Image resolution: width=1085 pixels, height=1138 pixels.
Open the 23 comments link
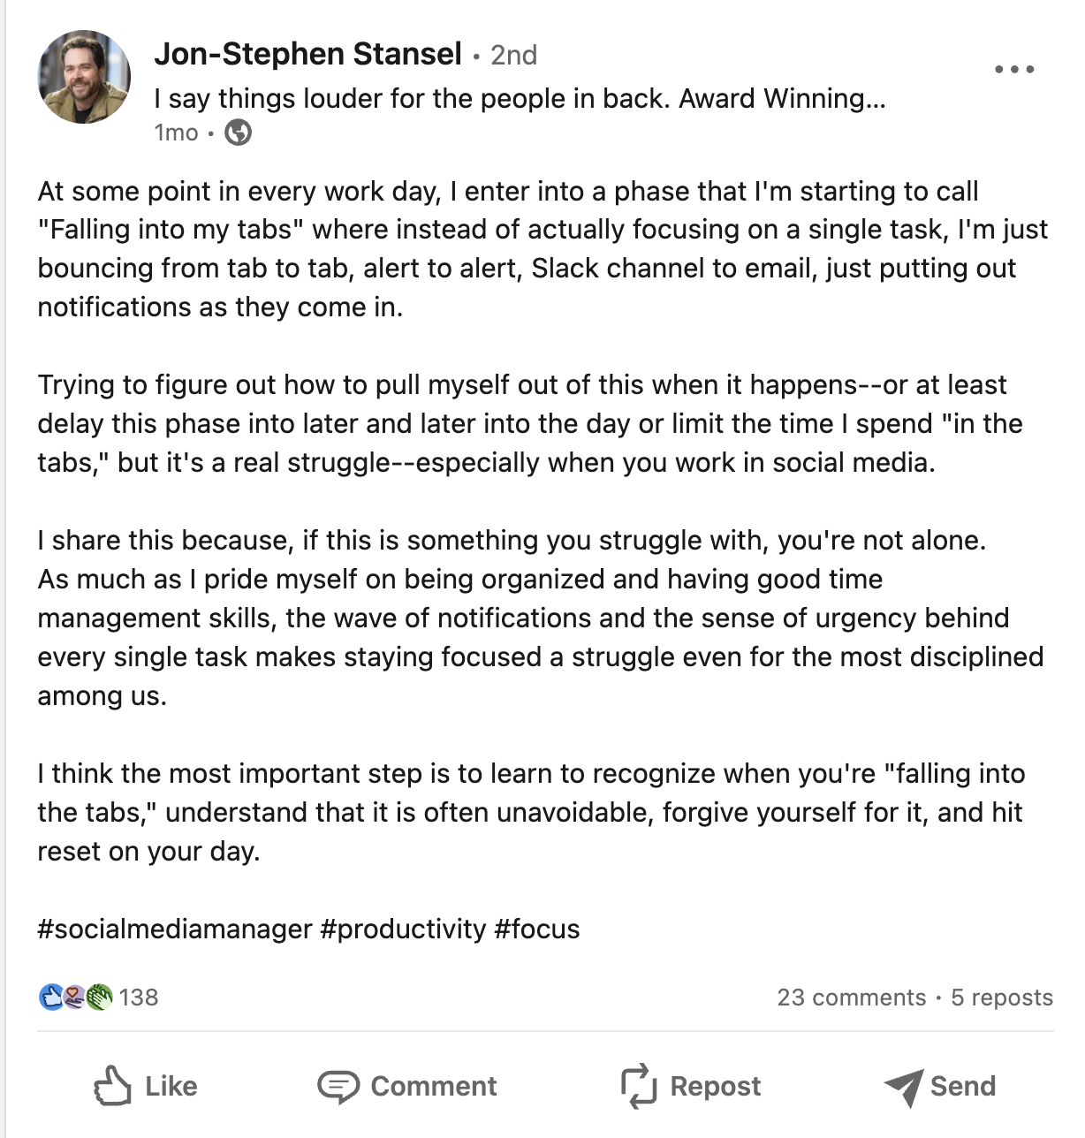pos(851,998)
